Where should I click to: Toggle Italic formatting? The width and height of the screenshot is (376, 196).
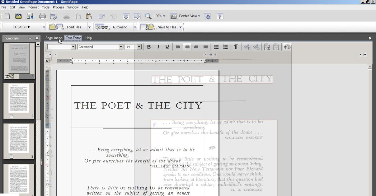(158, 47)
